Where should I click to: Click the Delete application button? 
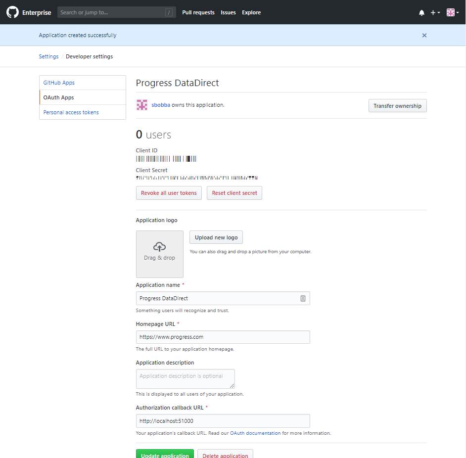pos(225,454)
